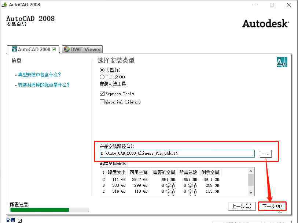Click the AutoCAD icon on the first tab
The width and height of the screenshot is (298, 223).
pyautogui.click(x=14, y=49)
